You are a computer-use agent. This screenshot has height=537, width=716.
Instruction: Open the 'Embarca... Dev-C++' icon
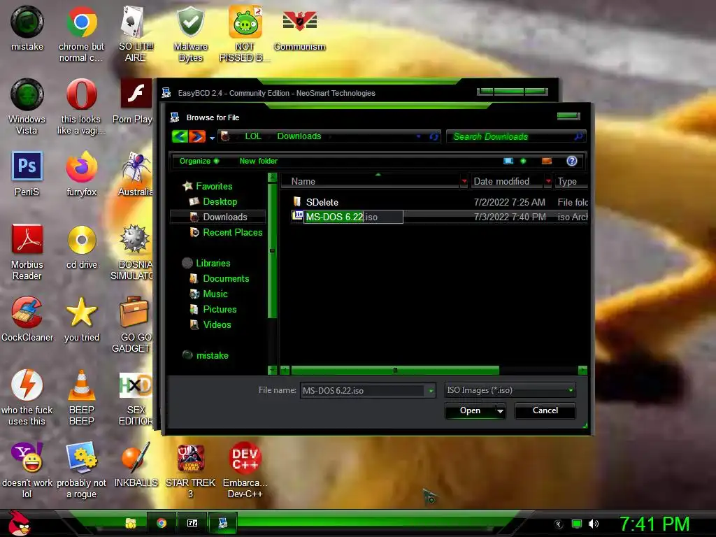pos(245,470)
